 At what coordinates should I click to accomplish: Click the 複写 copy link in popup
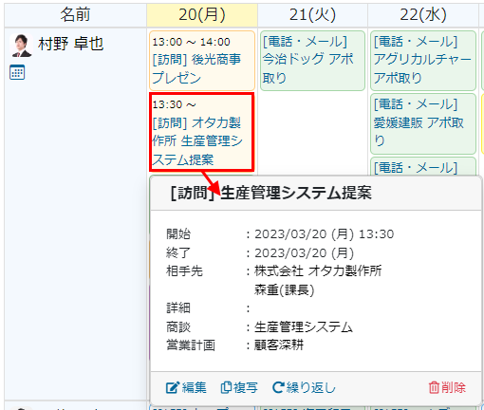[239, 387]
